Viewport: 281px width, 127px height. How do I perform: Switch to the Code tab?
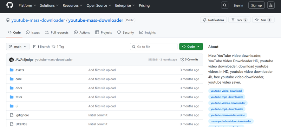click(x=14, y=33)
